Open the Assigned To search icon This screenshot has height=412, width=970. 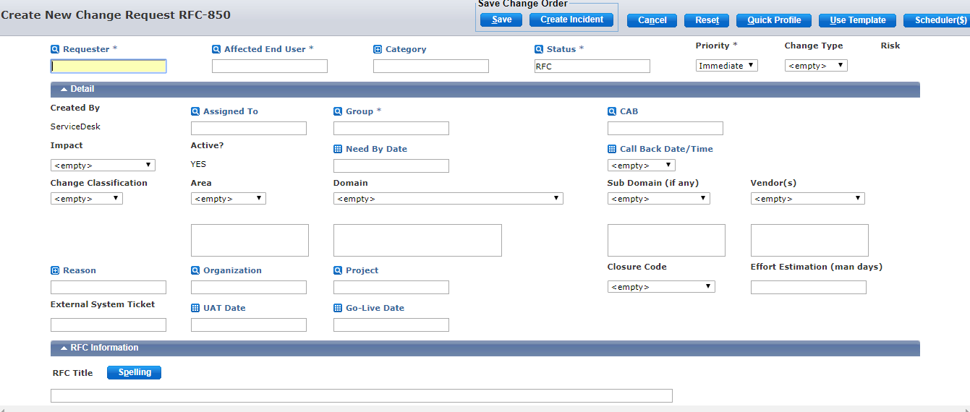point(195,111)
